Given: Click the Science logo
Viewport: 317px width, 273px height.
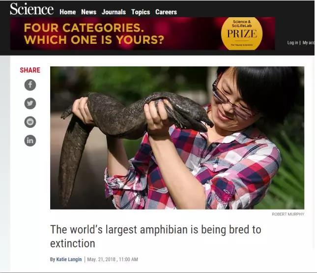Looking at the screenshot, I should coord(32,9).
